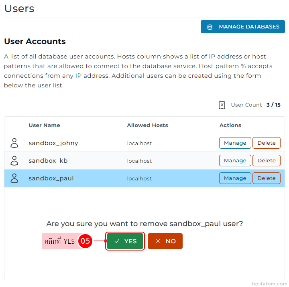The height and width of the screenshot is (287, 289).
Task: Click the 3 / 15 user count value
Action: coord(273,105)
